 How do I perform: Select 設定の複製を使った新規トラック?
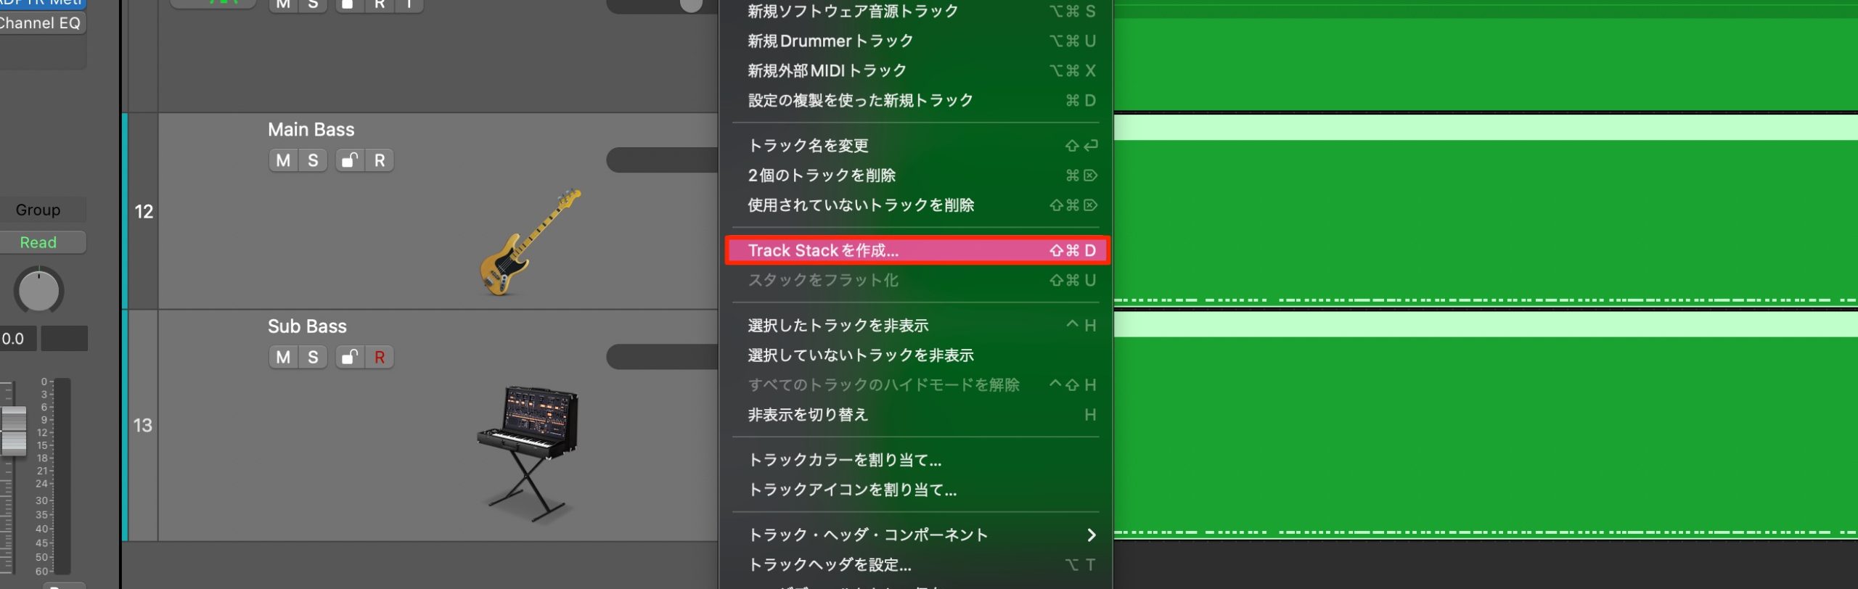(916, 100)
